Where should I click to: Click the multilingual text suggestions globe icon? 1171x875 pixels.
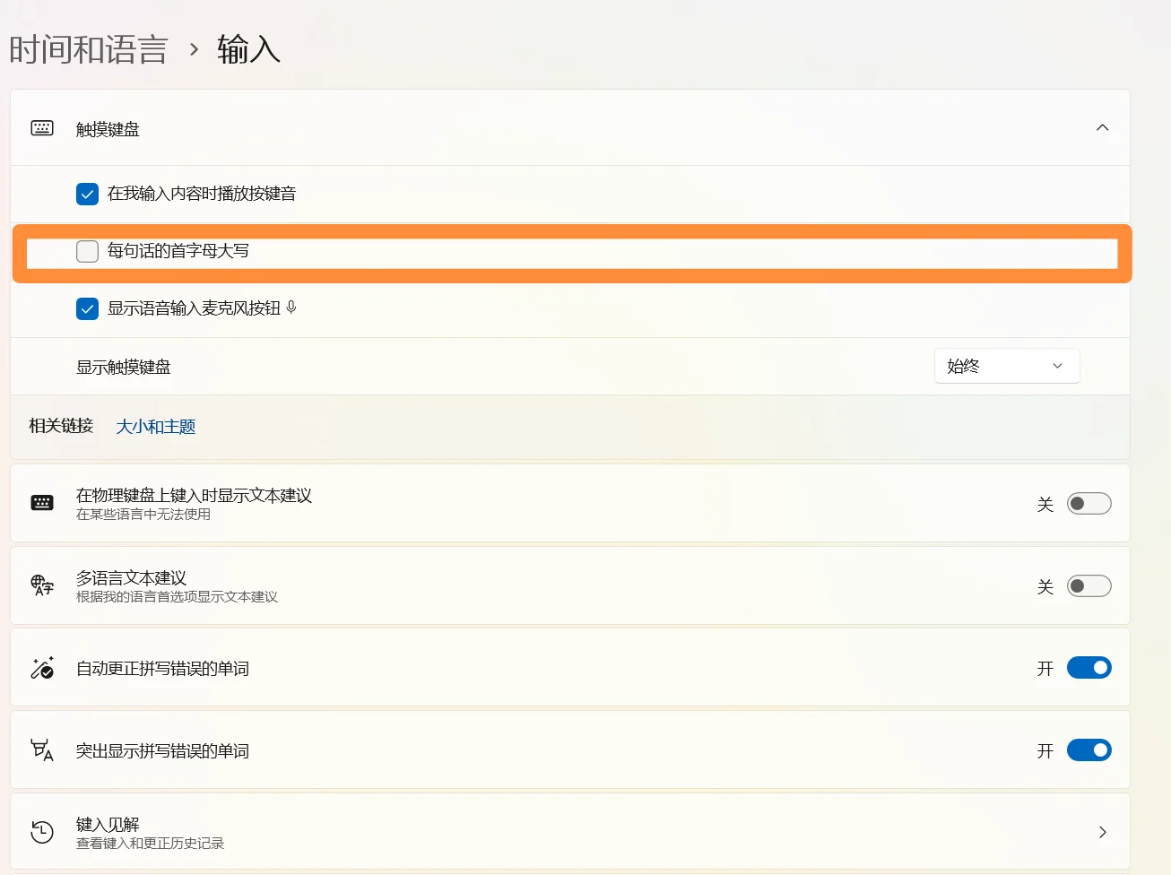tap(41, 585)
